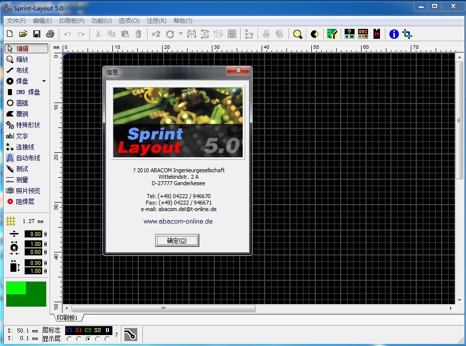Click the New file icon

coord(9,34)
